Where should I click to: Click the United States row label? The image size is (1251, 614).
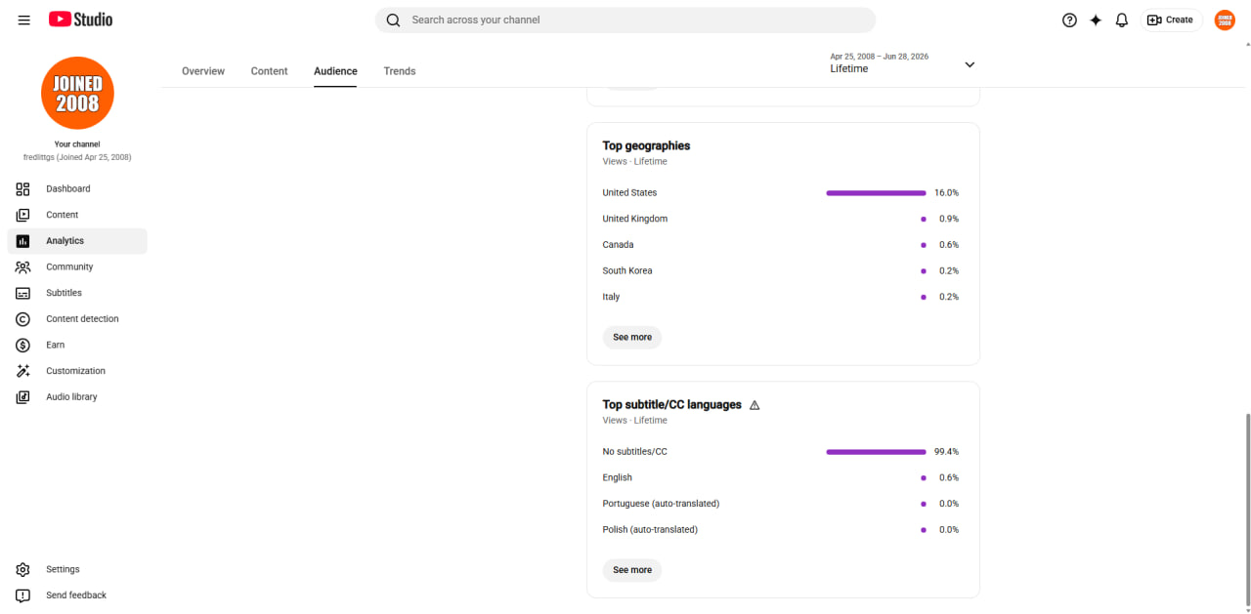click(629, 192)
